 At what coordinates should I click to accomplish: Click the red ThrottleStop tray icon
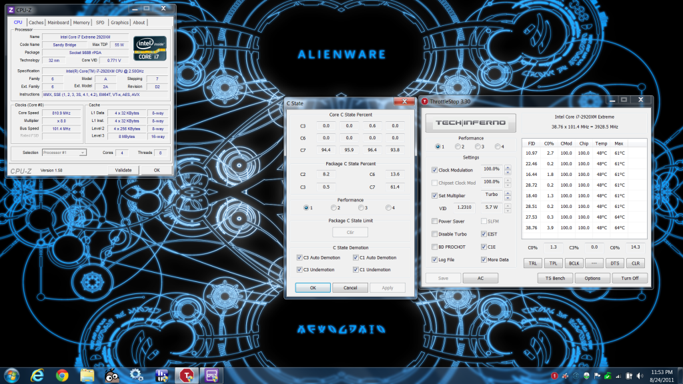[554, 376]
